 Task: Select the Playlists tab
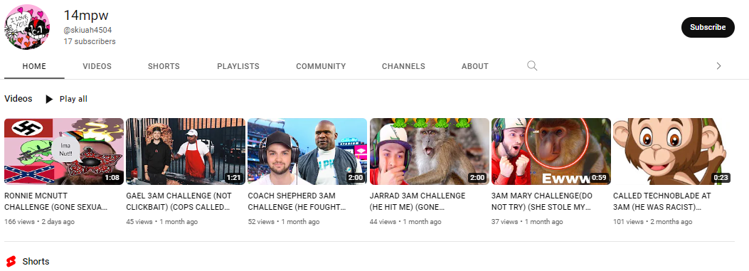[x=238, y=66]
